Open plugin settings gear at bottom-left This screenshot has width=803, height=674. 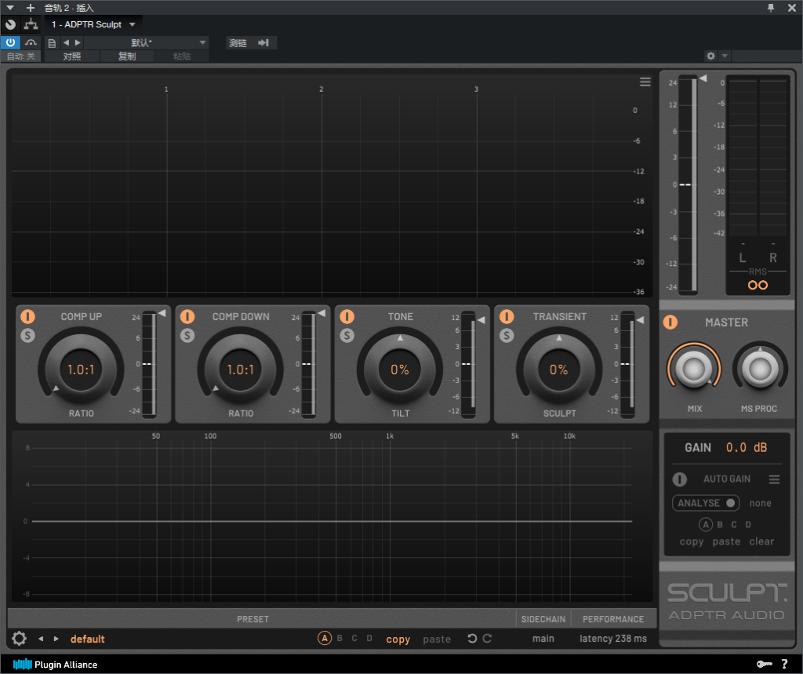19,639
